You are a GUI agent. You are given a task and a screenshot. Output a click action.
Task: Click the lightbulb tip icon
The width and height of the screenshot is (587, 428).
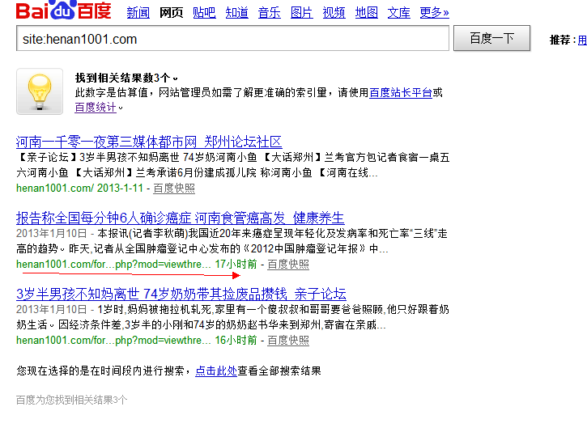pyautogui.click(x=40, y=91)
